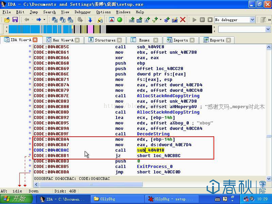This screenshot has width=272, height=204.
Task: Open the Edit menu
Action: [20, 12]
